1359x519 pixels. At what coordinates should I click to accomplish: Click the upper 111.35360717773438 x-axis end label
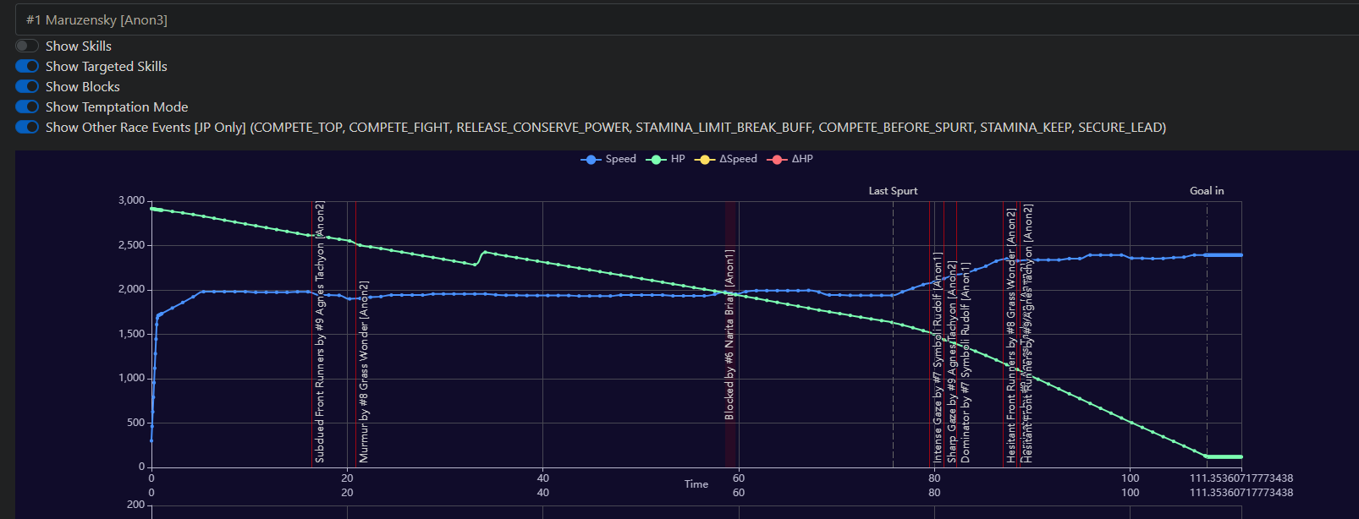[1241, 478]
